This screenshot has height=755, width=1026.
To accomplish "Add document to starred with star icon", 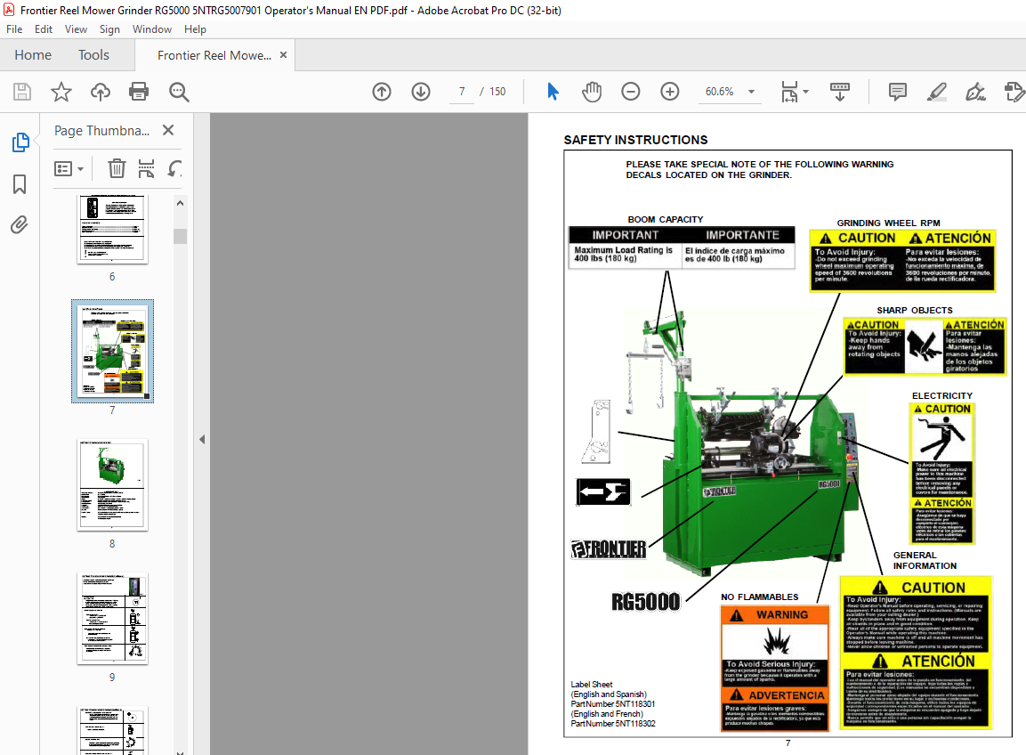I will (x=61, y=92).
